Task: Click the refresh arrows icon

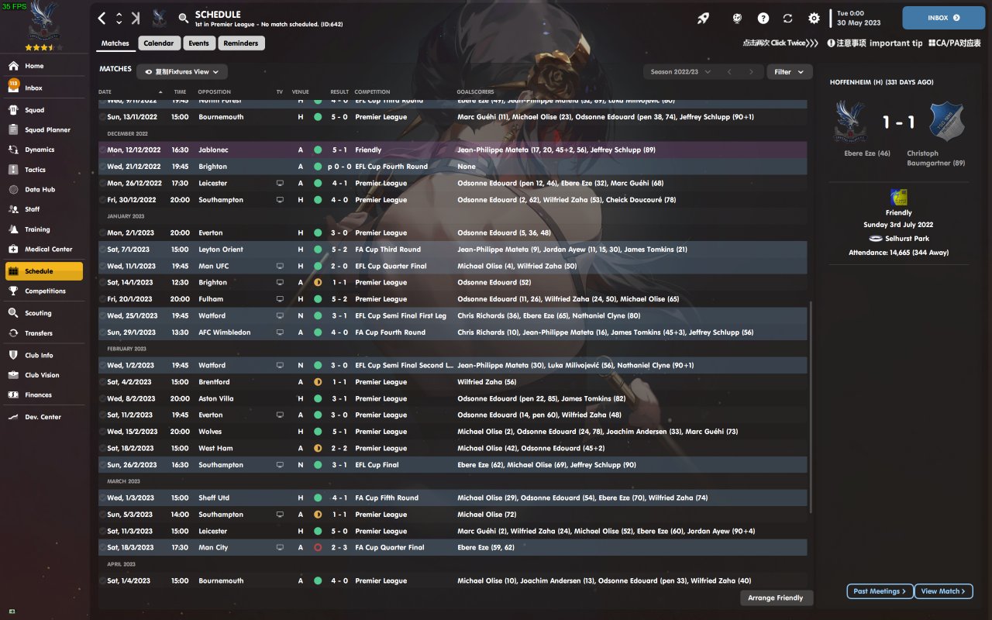Action: pyautogui.click(x=788, y=18)
